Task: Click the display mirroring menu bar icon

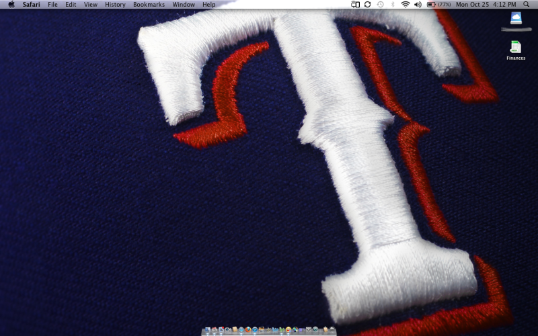Action: pyautogui.click(x=356, y=5)
